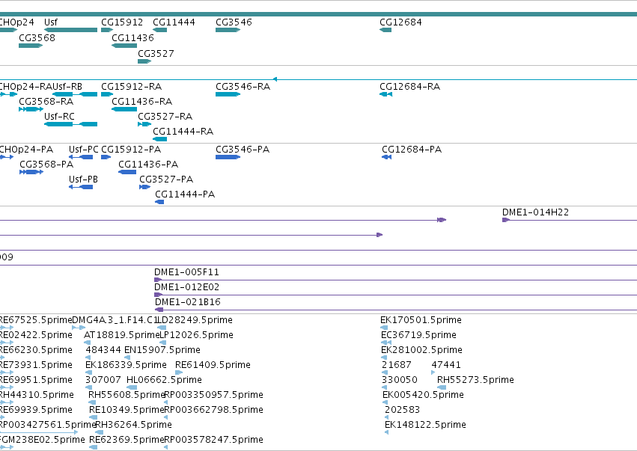Click CG12684-RA transcript label
The width and height of the screenshot is (637, 451).
[x=409, y=87]
